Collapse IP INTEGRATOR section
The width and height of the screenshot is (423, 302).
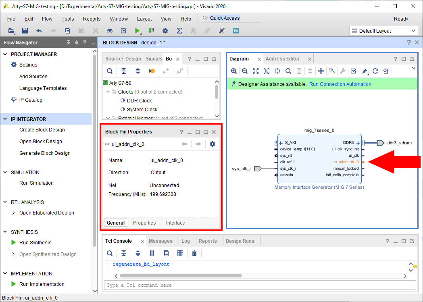(x=5, y=119)
